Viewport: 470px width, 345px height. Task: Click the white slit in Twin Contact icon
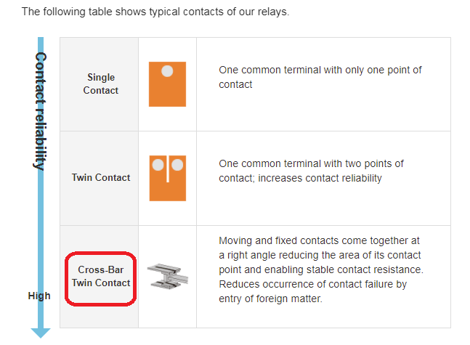(x=168, y=169)
